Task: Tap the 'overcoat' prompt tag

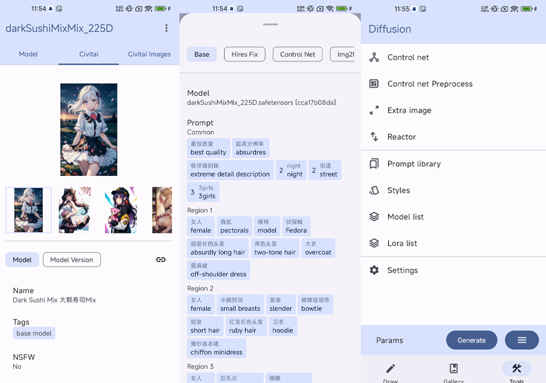Action: point(318,248)
